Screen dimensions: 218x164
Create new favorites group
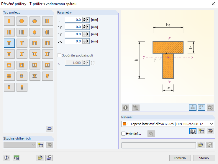coord(41,145)
